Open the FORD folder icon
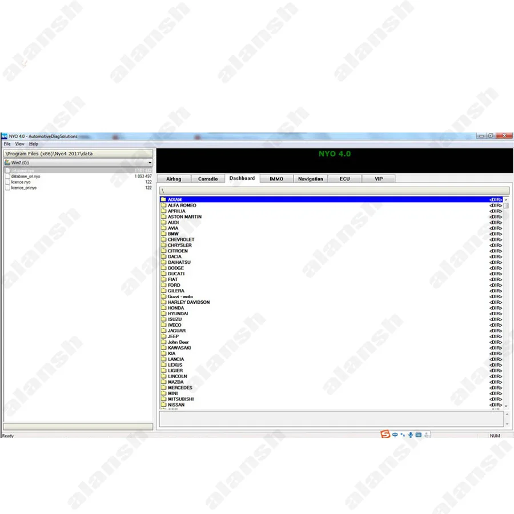The image size is (514, 514). point(163,285)
